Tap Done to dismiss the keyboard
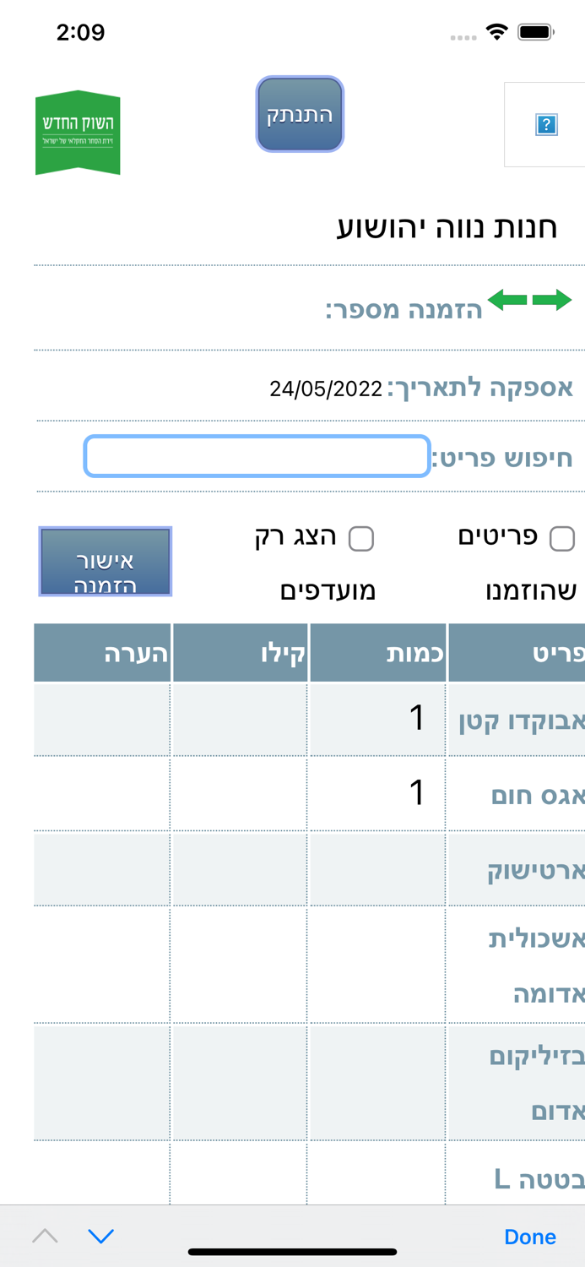585x1267 pixels. click(529, 1236)
